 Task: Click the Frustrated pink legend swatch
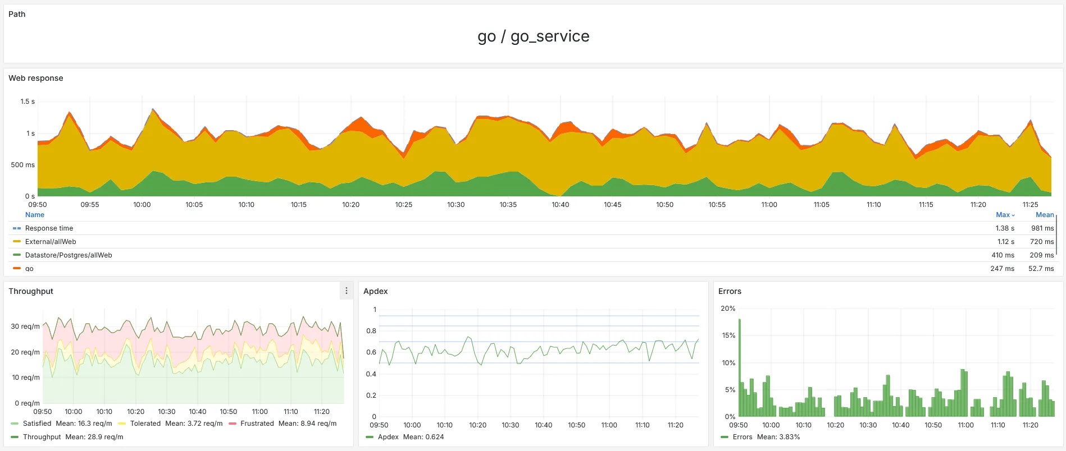[233, 424]
